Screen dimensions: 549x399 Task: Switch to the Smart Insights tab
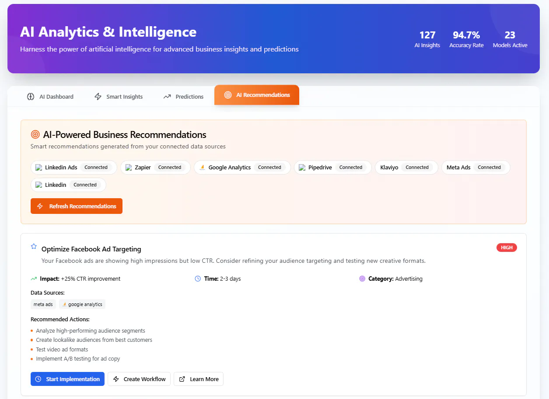pos(119,96)
